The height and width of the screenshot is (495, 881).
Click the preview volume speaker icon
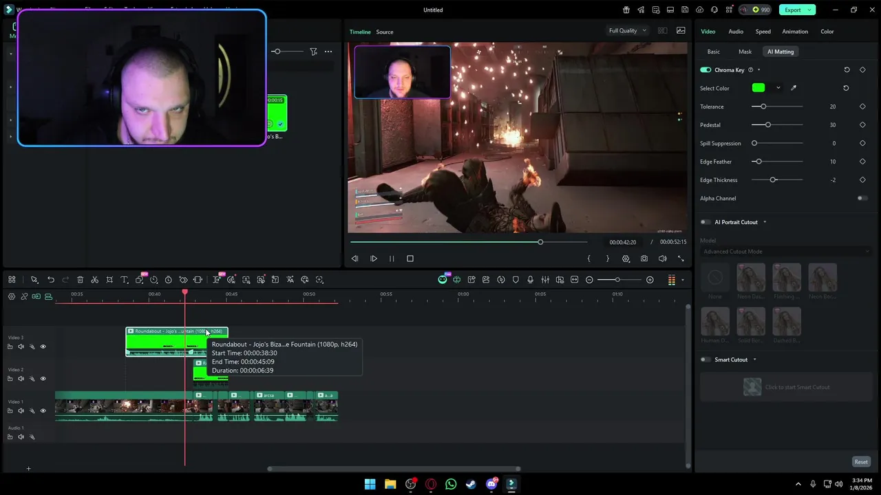click(662, 258)
